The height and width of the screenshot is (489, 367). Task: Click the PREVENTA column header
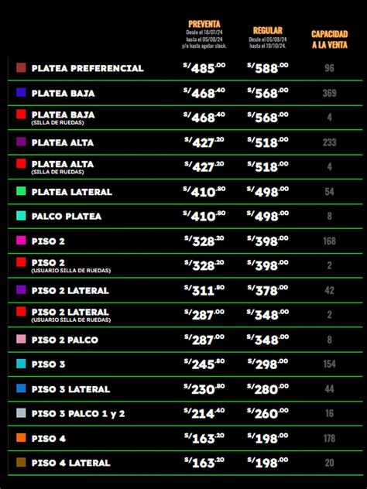pos(204,24)
